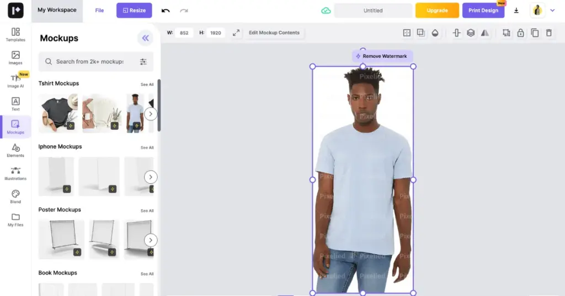
Task: Select the black t-shirt flat lay mockup
Action: [58, 113]
